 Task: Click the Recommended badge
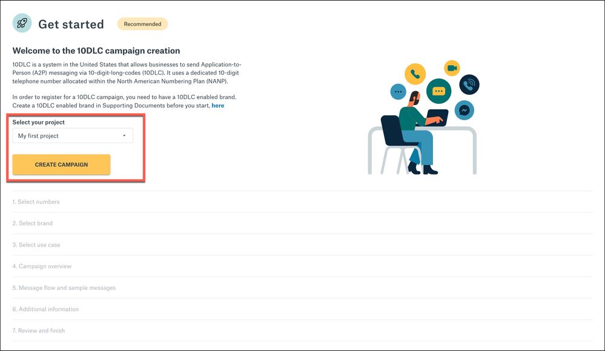pyautogui.click(x=142, y=24)
